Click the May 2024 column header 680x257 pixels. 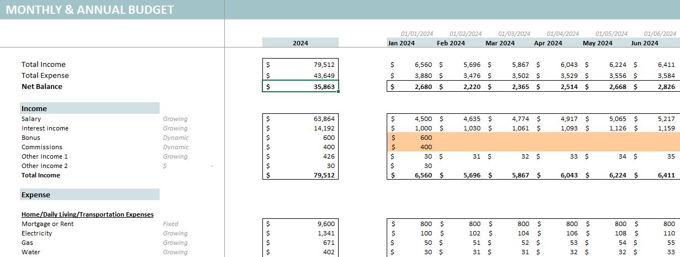click(598, 43)
